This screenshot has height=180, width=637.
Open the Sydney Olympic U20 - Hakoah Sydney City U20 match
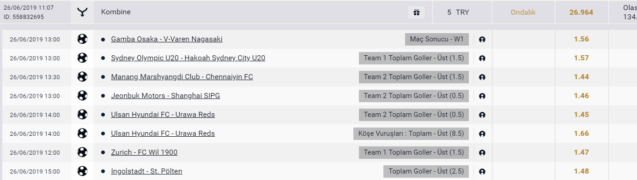pyautogui.click(x=188, y=58)
